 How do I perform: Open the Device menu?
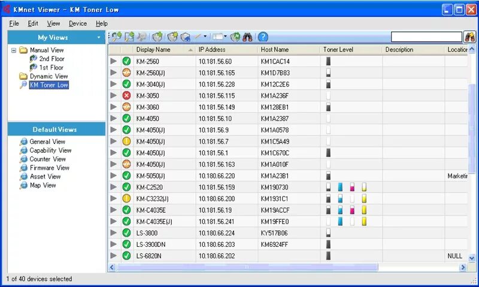pos(78,23)
